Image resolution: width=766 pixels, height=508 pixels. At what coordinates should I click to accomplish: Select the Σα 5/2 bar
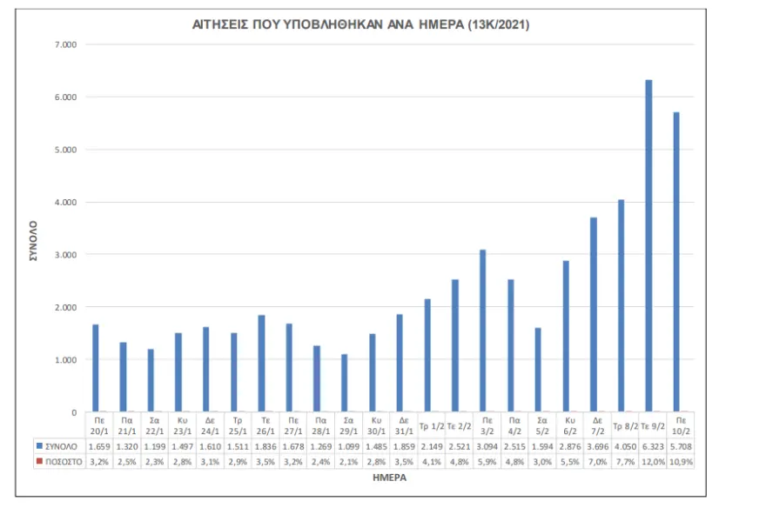tap(538, 370)
